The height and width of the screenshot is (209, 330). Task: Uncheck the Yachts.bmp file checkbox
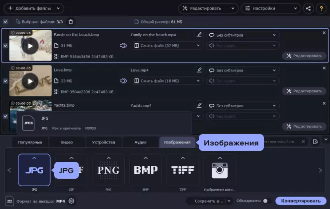pos(5,116)
